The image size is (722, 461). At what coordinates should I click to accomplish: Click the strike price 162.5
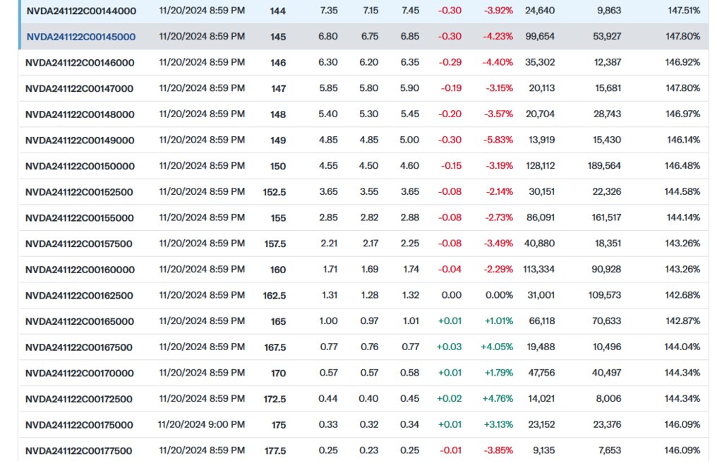(275, 296)
